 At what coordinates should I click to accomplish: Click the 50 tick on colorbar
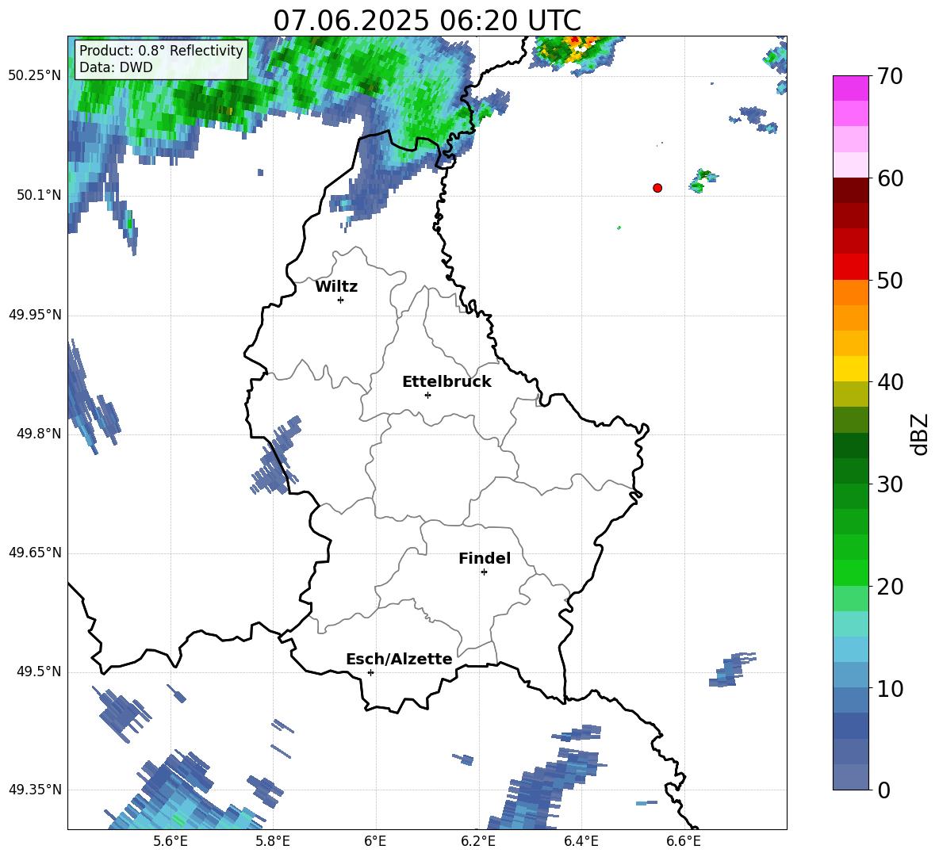click(x=890, y=280)
